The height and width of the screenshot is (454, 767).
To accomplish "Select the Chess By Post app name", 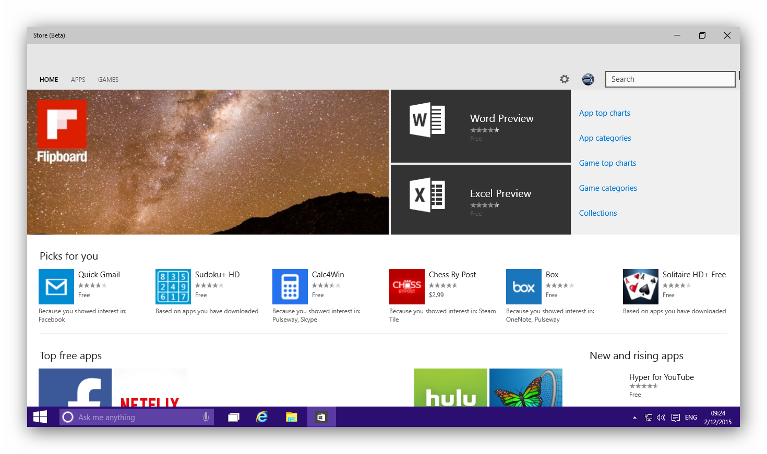I will [452, 275].
